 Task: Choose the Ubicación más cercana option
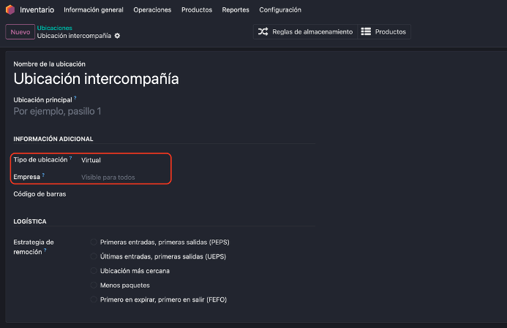[x=93, y=271]
